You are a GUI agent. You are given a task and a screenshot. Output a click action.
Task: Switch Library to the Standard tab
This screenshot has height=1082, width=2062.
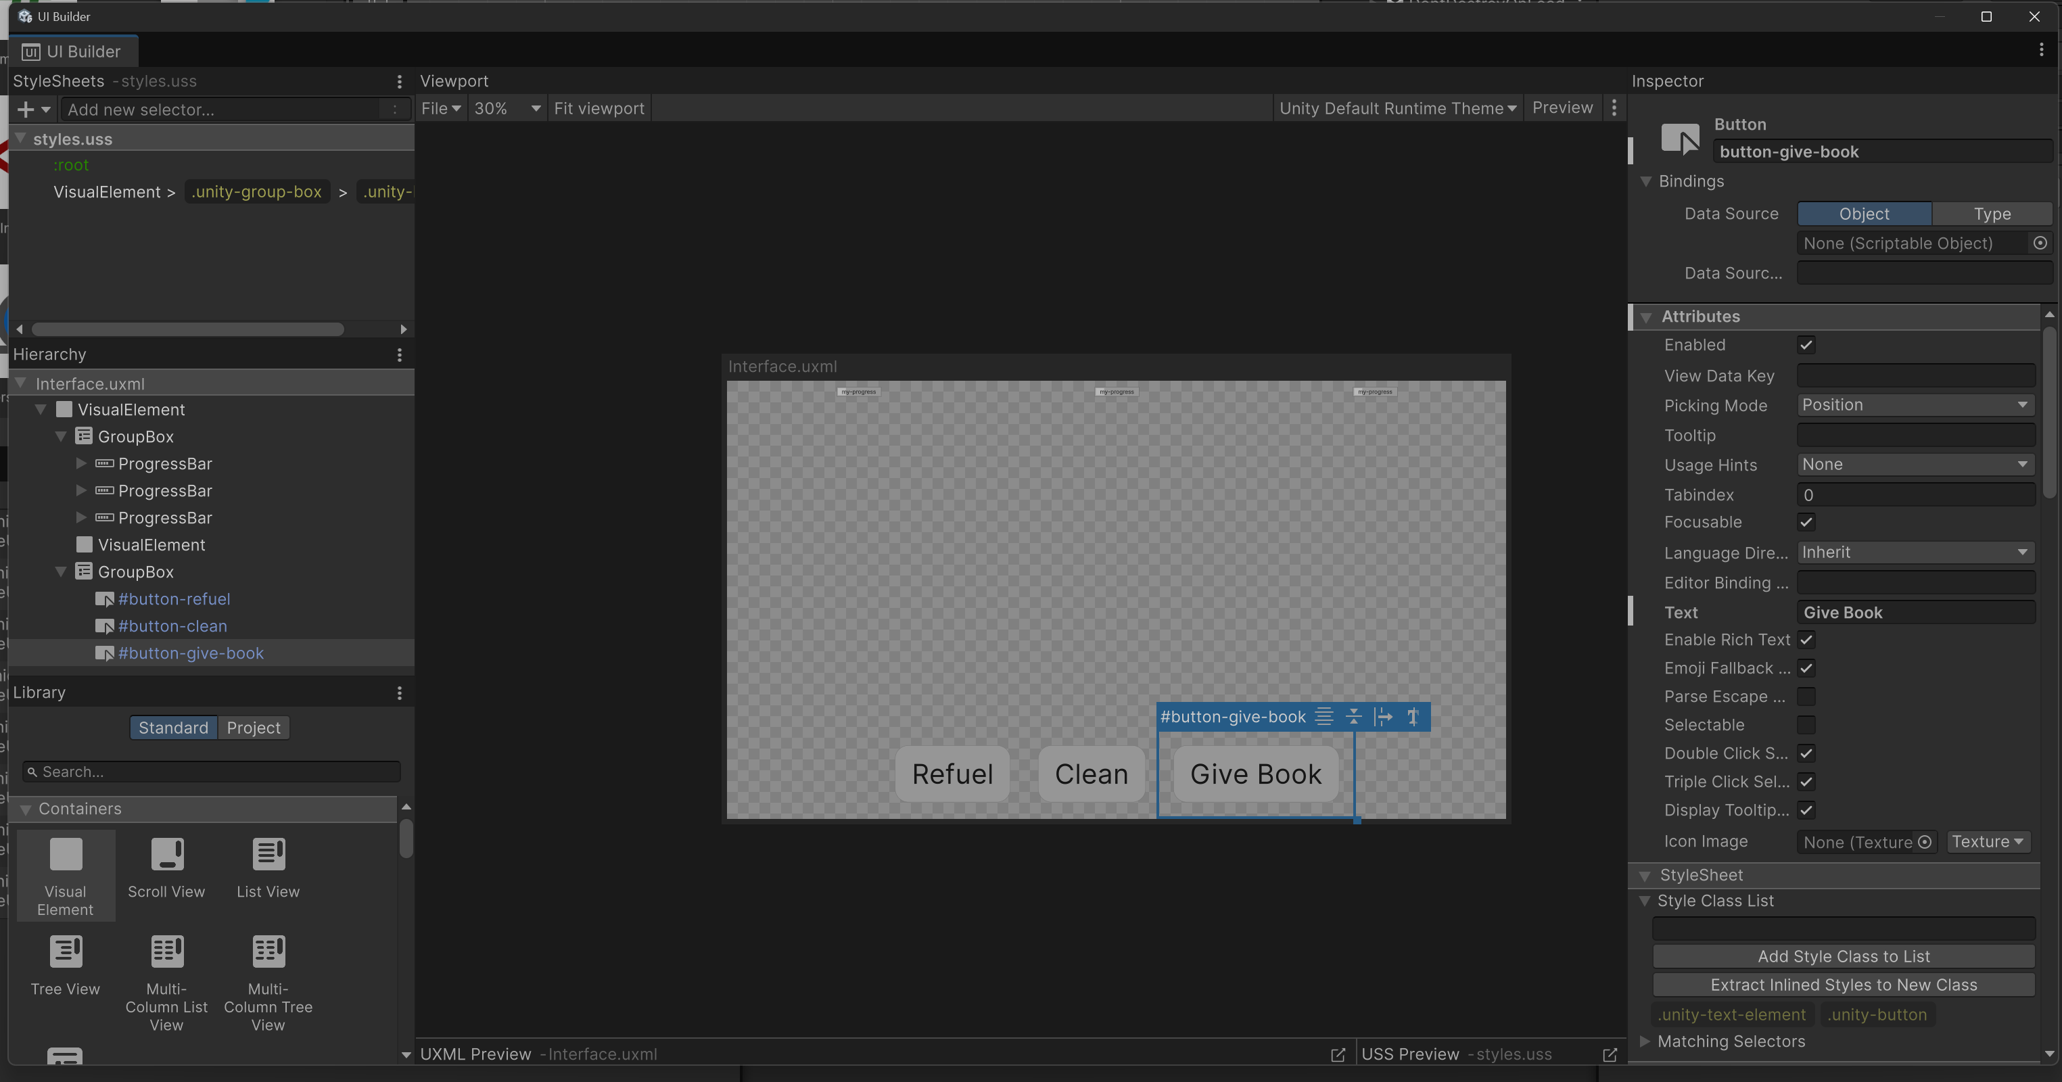pos(173,728)
